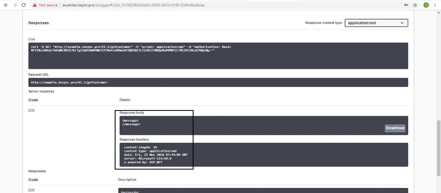Image resolution: width=441 pixels, height=193 pixels.
Task: Open Chrome's three-dot menu
Action: pos(435,5)
